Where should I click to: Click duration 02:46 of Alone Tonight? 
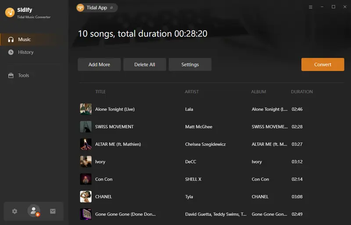pos(297,109)
